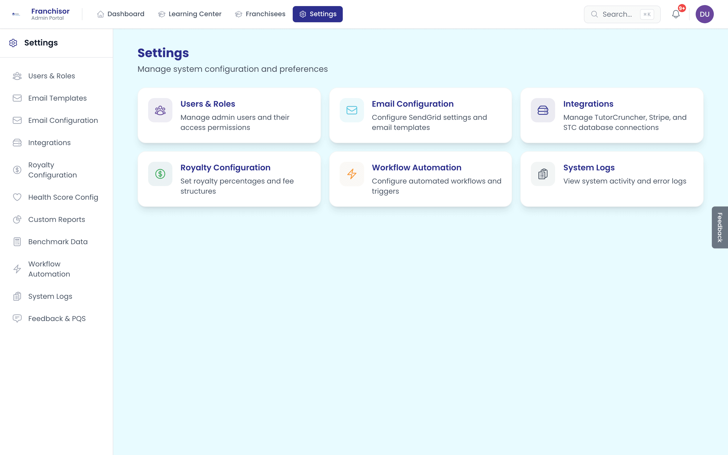Click the vertical Feedback side button

point(720,227)
